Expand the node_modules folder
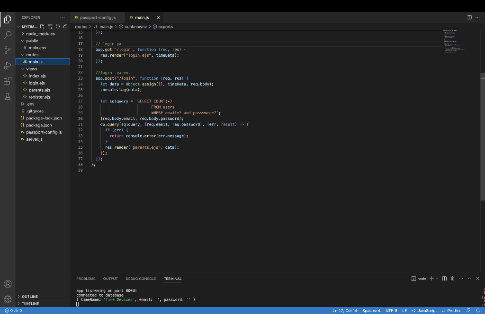 point(40,34)
